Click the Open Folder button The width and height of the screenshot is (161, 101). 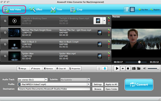(x=111, y=89)
